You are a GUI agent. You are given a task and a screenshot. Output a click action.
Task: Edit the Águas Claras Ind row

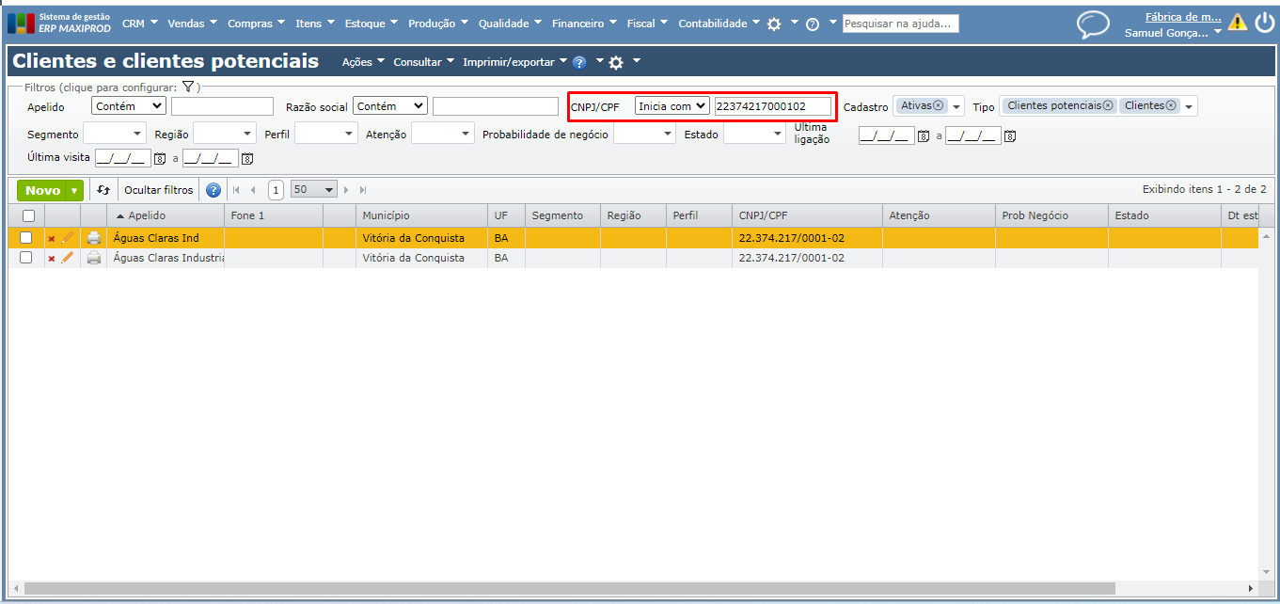(x=67, y=238)
